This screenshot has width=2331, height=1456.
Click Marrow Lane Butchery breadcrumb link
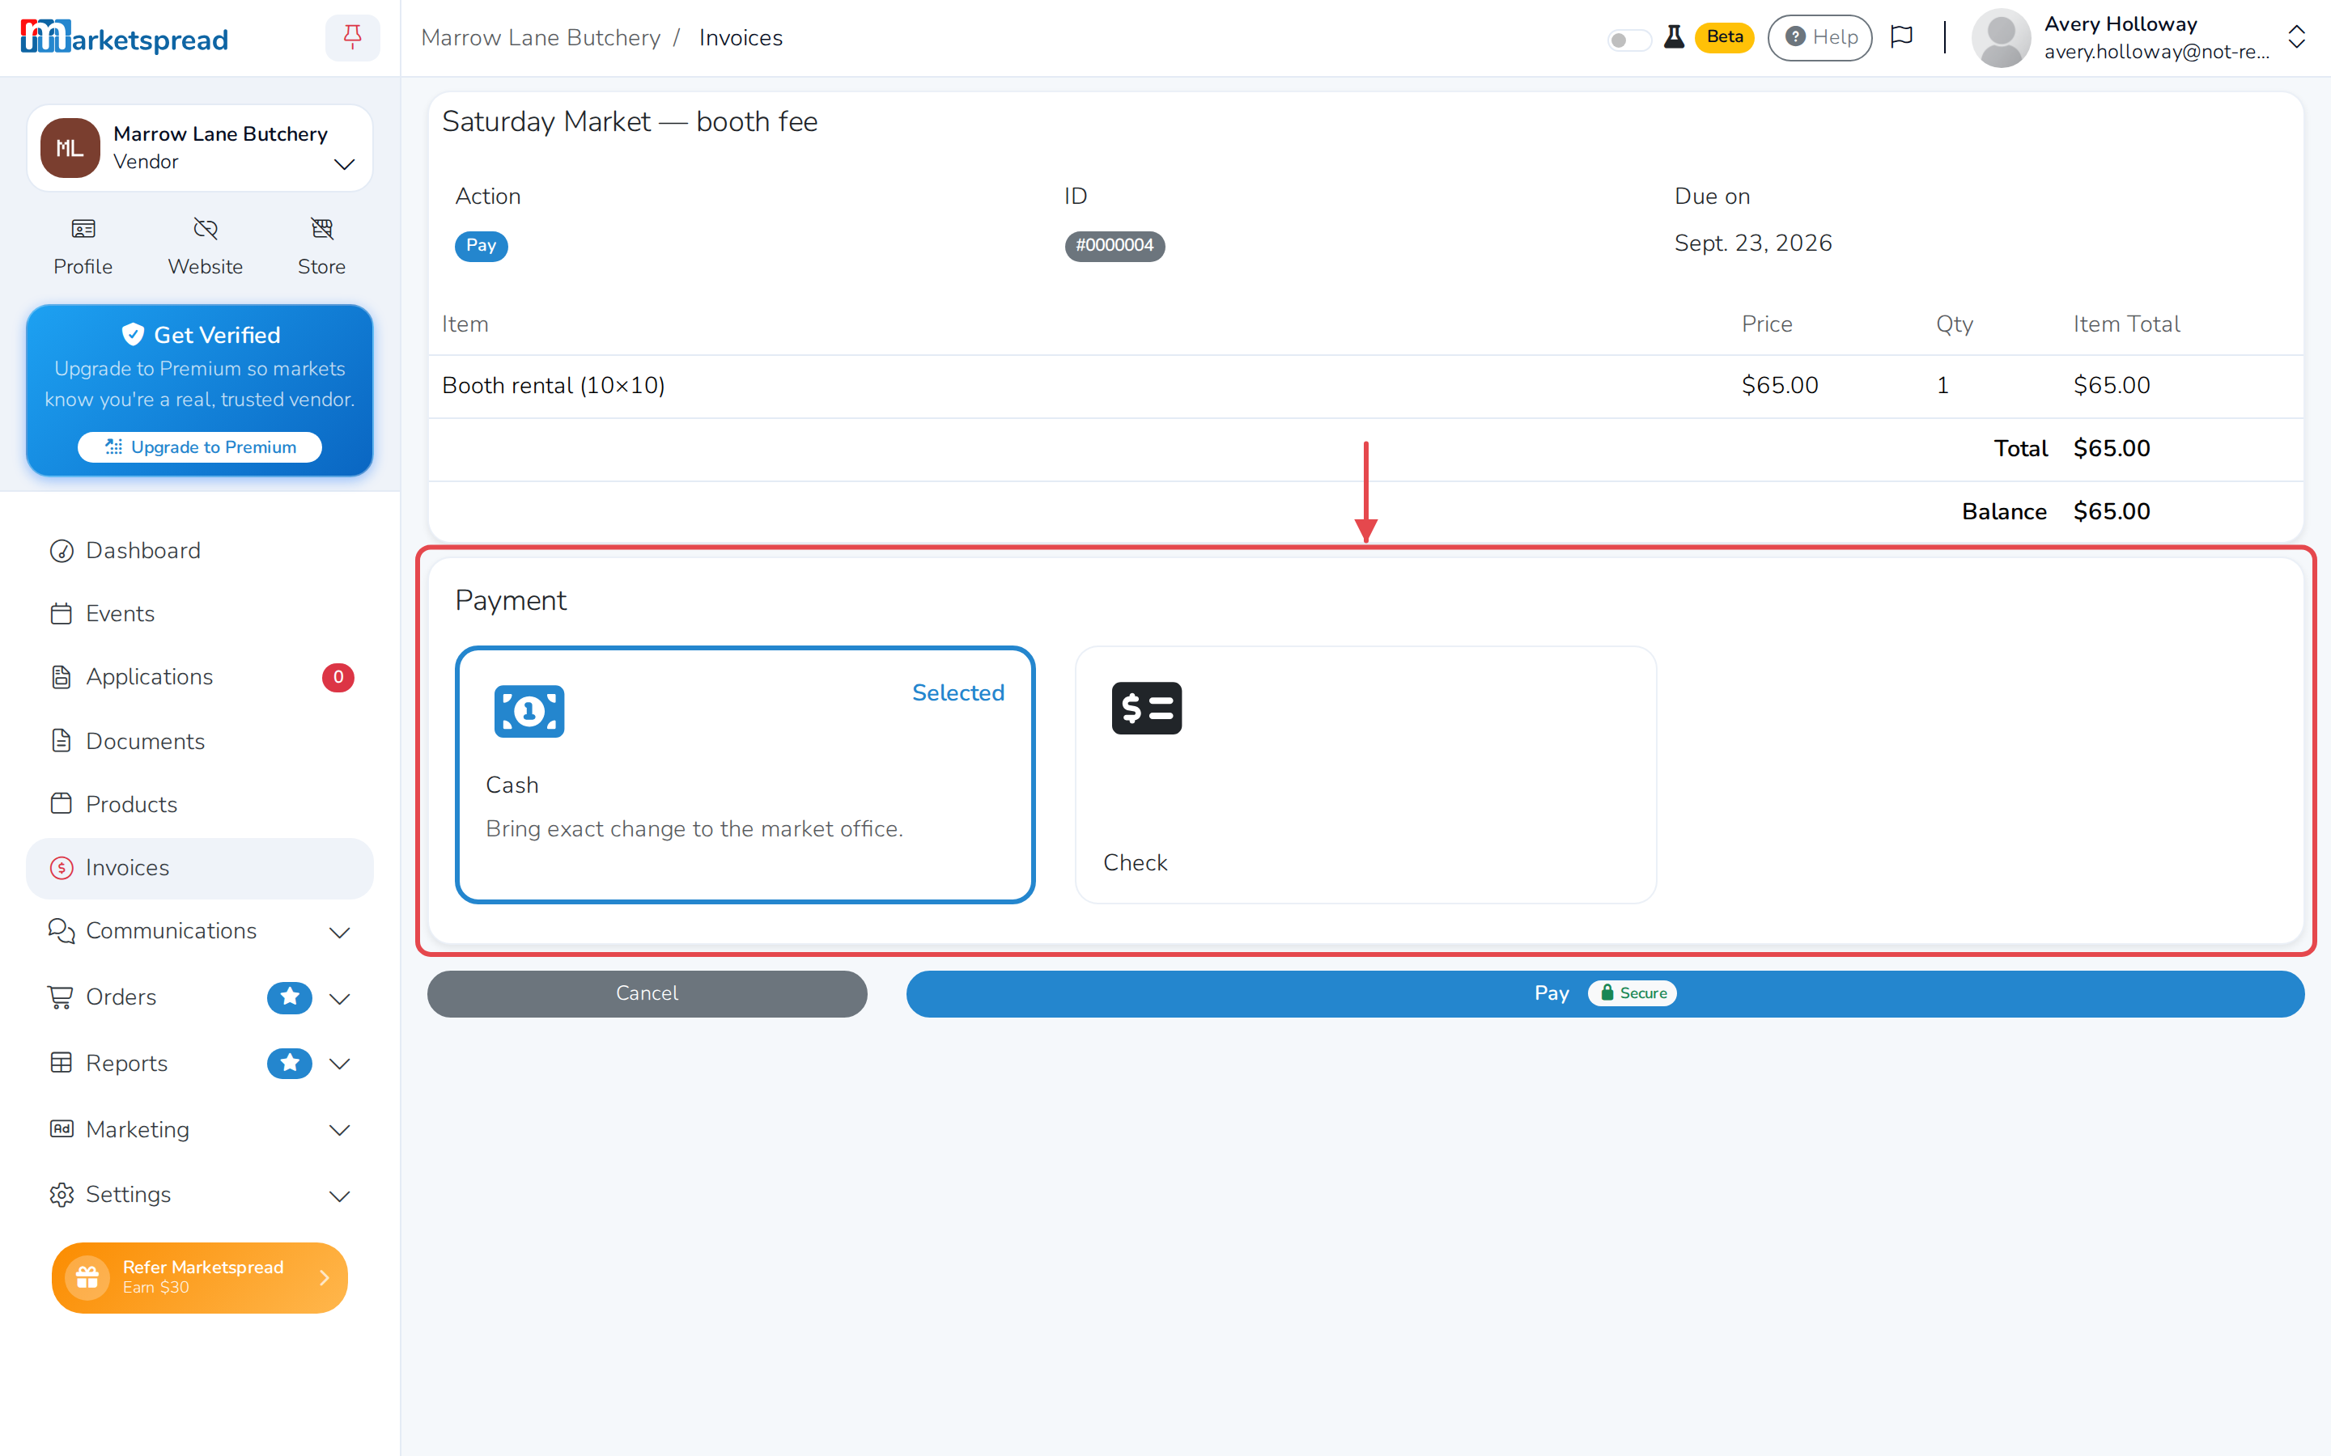[541, 37]
